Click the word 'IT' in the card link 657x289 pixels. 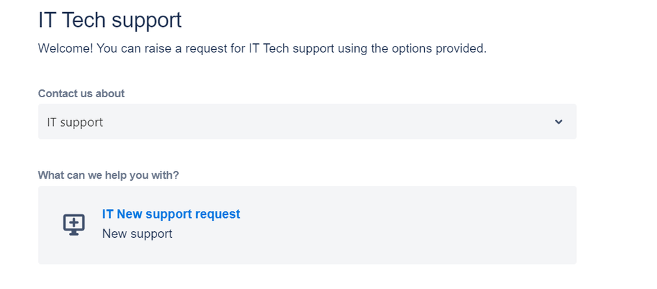tap(108, 214)
